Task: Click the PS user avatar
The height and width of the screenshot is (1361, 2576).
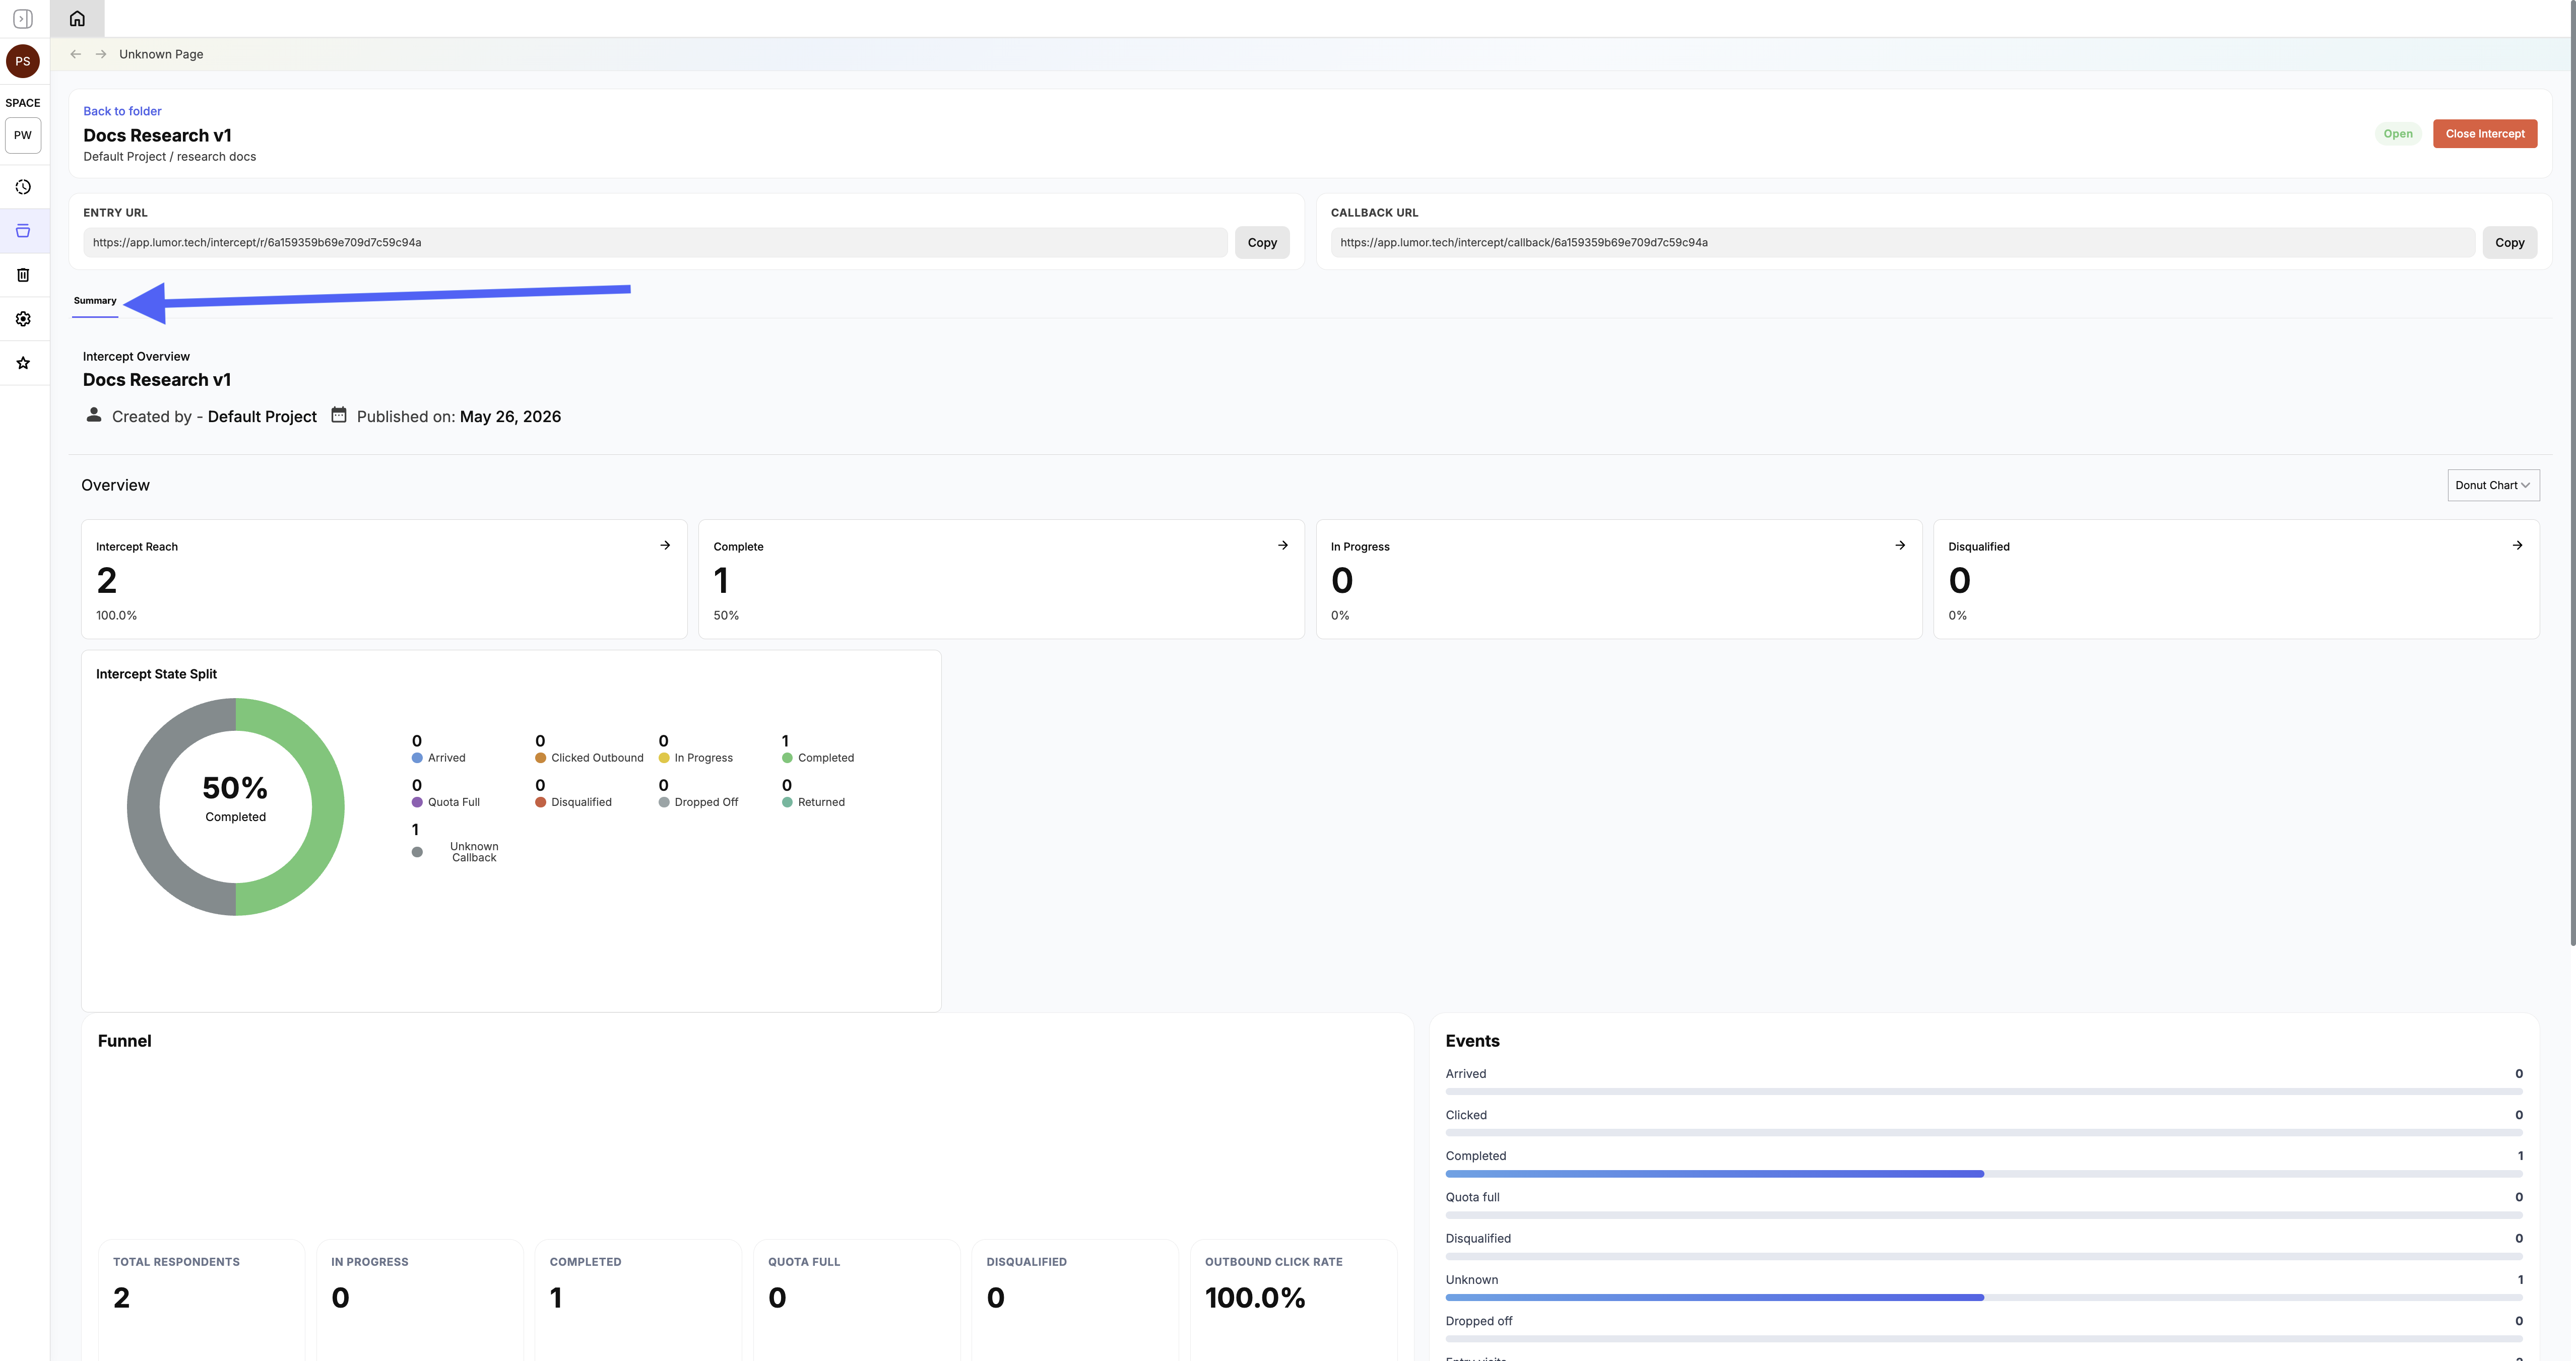Action: click(23, 61)
